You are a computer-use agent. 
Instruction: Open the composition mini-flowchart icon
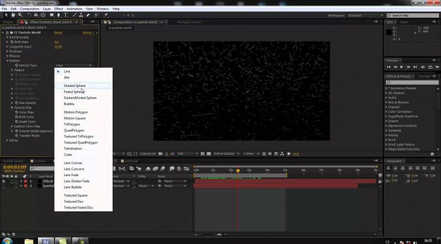click(122, 169)
